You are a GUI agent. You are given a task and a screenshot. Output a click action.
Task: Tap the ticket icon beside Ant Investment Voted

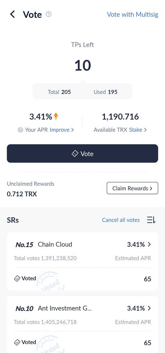tap(17, 342)
